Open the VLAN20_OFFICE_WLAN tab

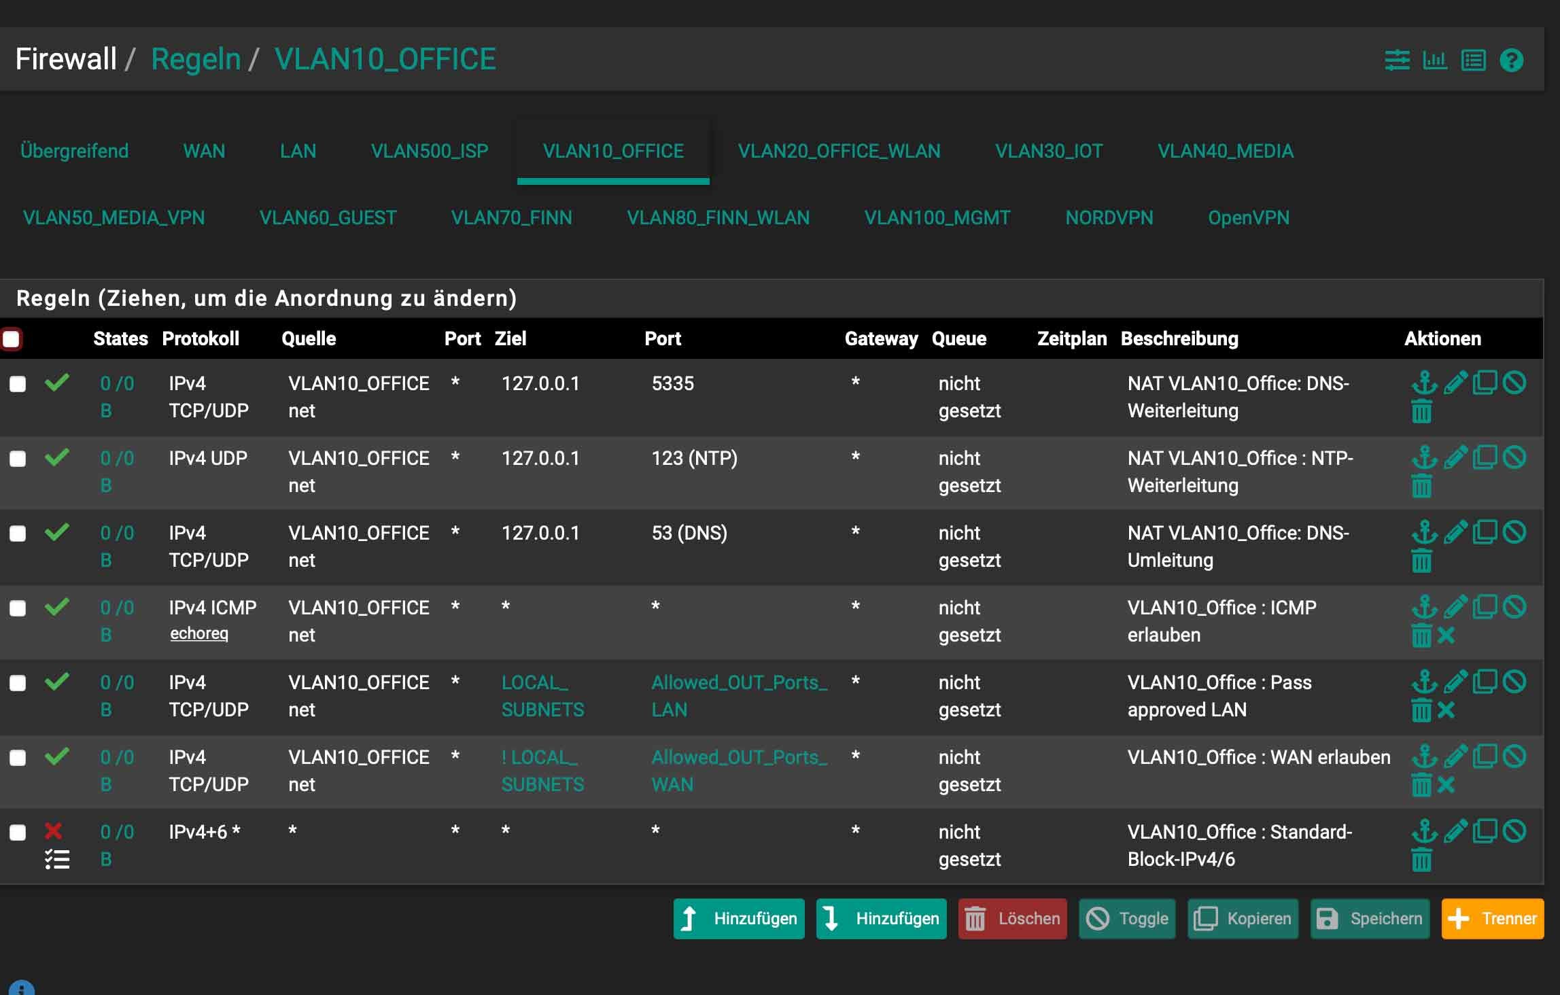point(839,151)
